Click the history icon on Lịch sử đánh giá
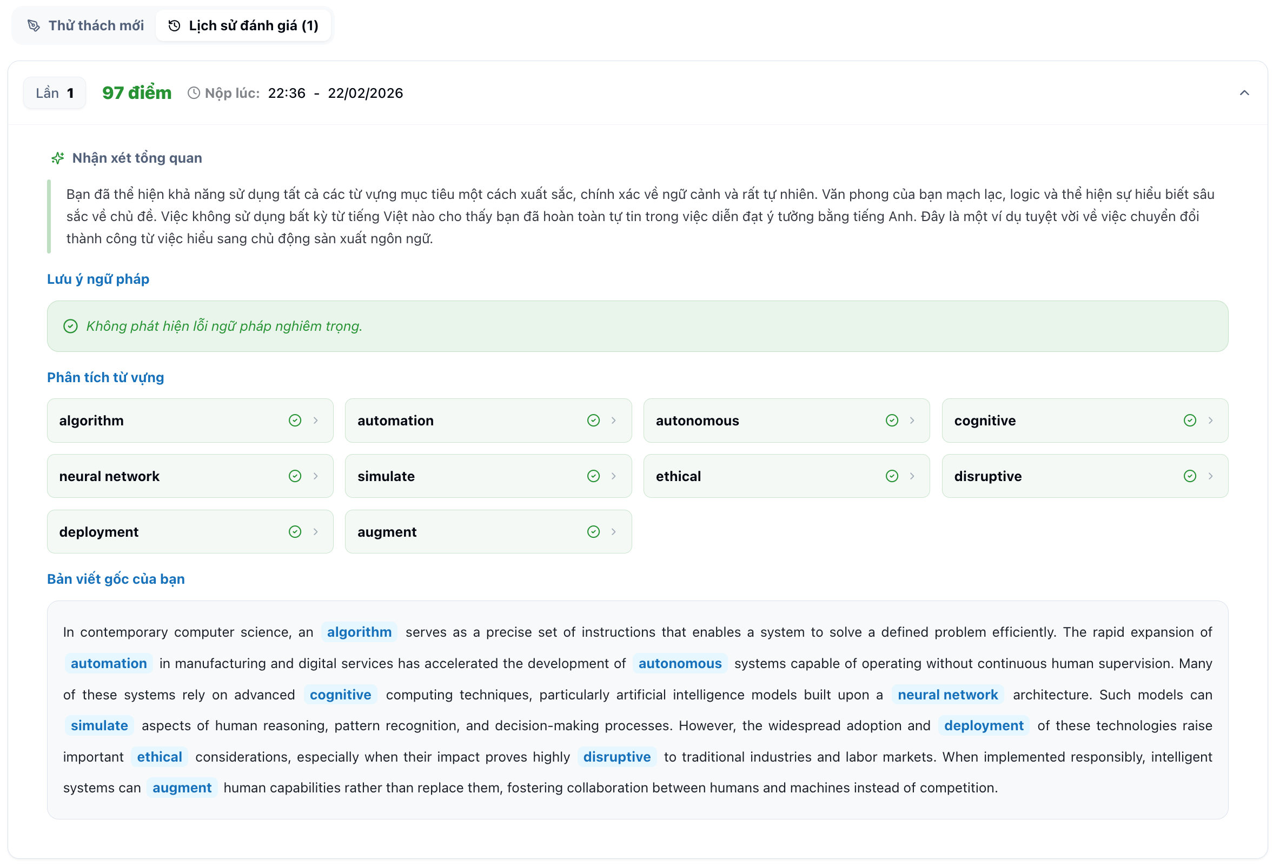The width and height of the screenshot is (1273, 867). (x=174, y=25)
